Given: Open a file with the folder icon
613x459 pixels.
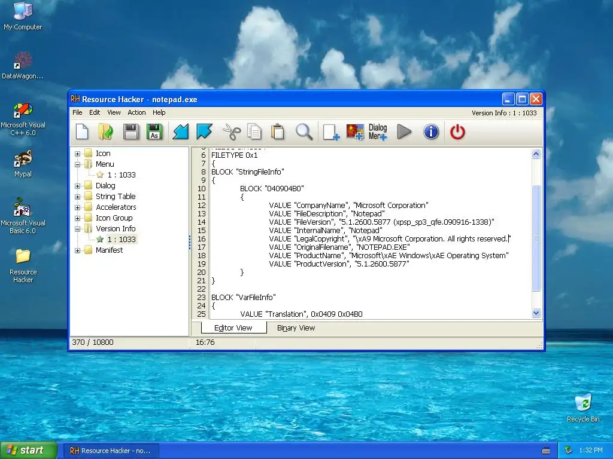Looking at the screenshot, I should [105, 131].
